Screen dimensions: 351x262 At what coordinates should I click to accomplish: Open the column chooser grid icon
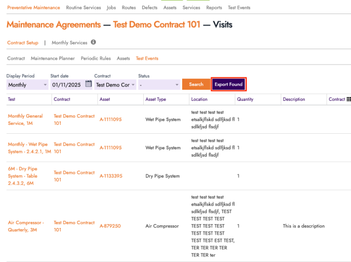[348, 99]
